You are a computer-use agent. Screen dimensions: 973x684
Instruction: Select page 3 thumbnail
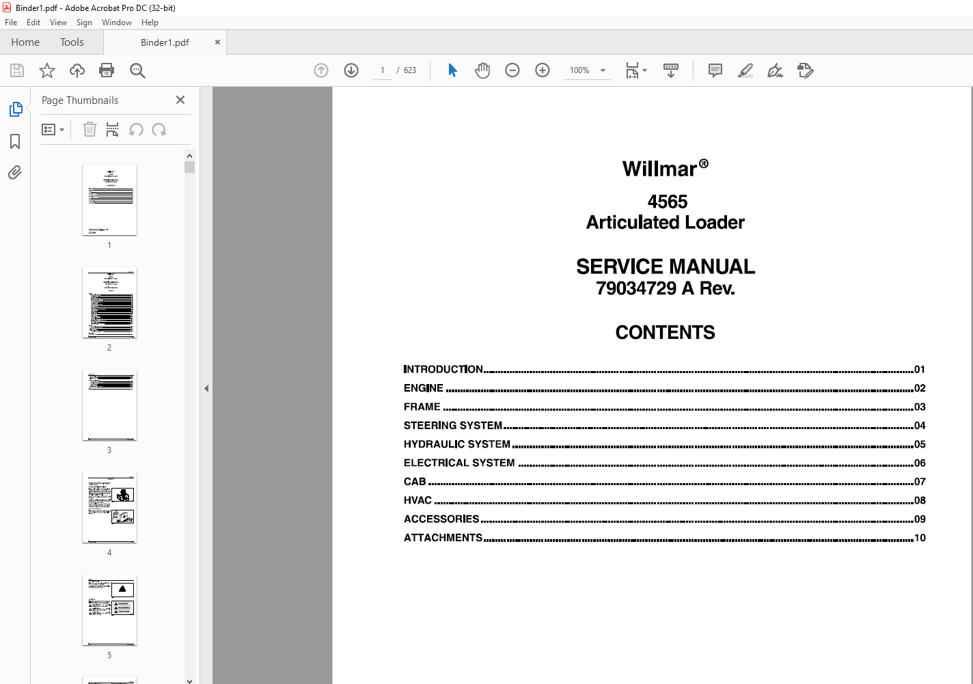click(109, 405)
